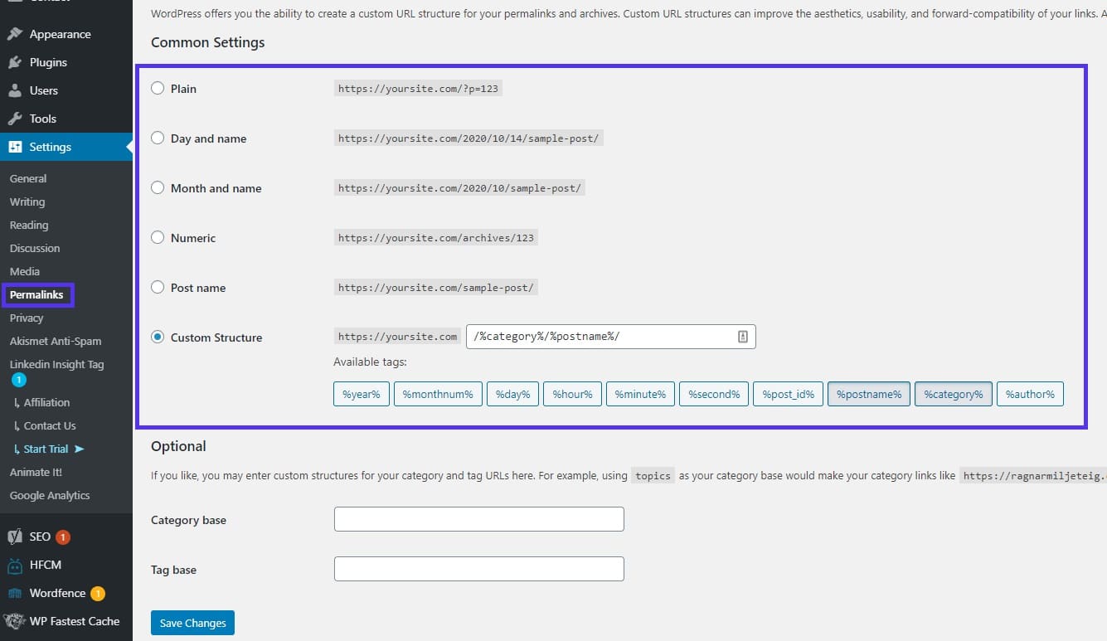Click the Settings gear icon
The width and height of the screenshot is (1107, 641).
(14, 147)
